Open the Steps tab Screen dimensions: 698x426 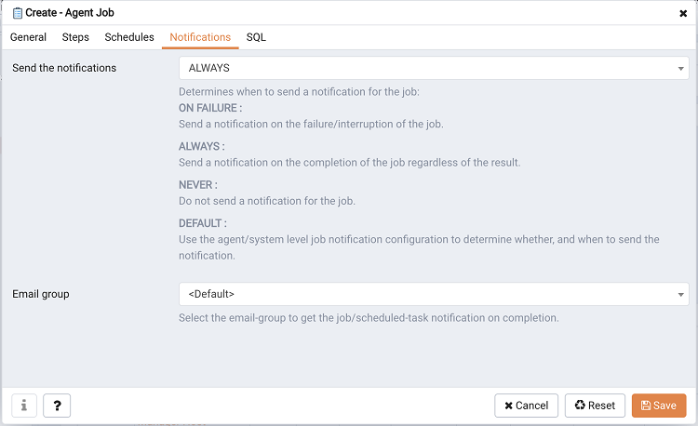pos(75,37)
